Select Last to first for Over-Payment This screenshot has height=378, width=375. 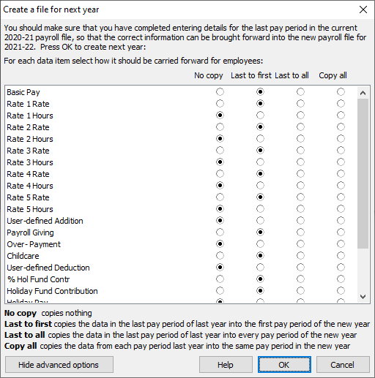click(260, 244)
